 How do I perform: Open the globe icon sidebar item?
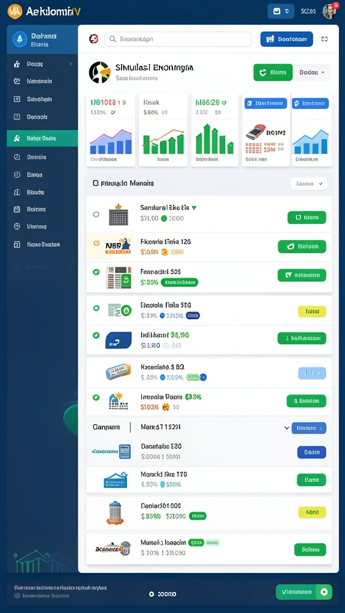point(16,226)
